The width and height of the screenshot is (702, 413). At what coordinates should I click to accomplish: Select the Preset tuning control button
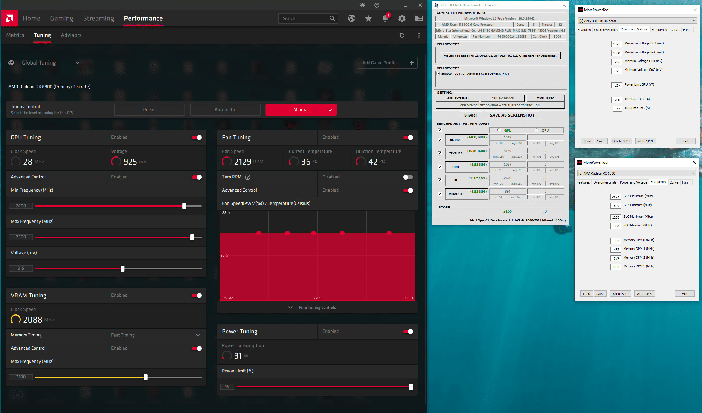149,110
